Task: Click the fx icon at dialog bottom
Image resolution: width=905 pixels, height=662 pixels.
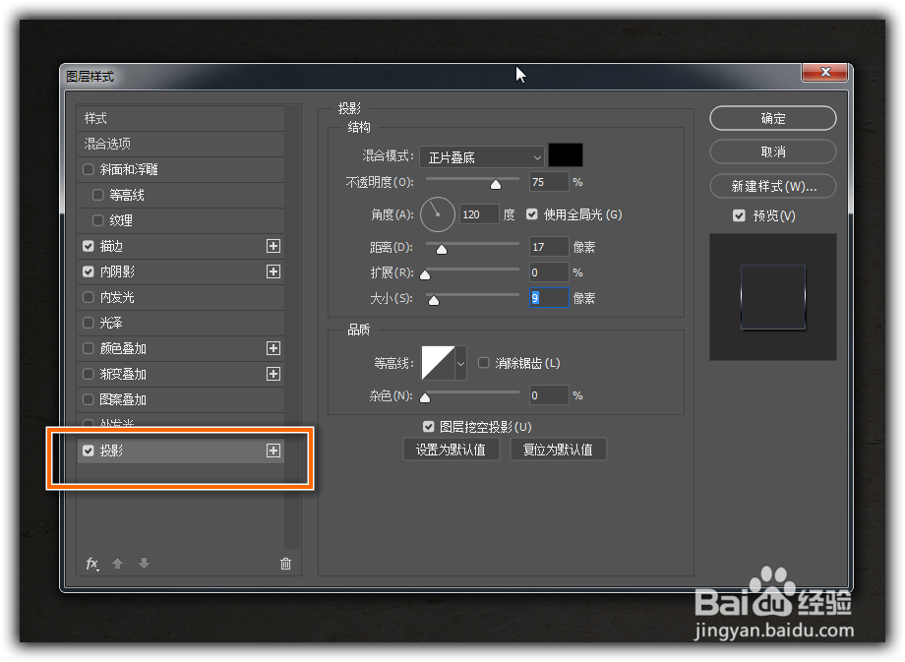Action: point(91,564)
